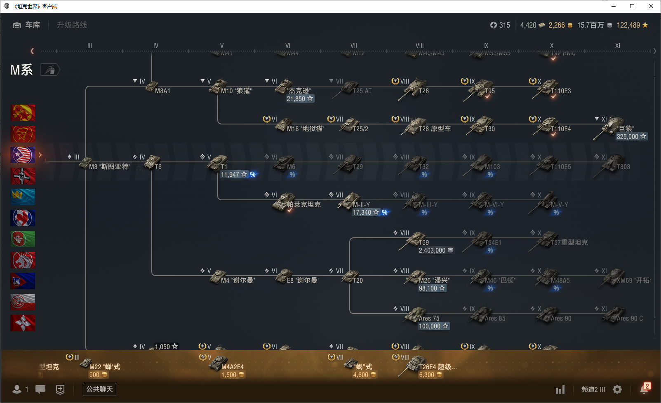Expand the chevron beside the USA flag
661x403 pixels.
click(40, 155)
